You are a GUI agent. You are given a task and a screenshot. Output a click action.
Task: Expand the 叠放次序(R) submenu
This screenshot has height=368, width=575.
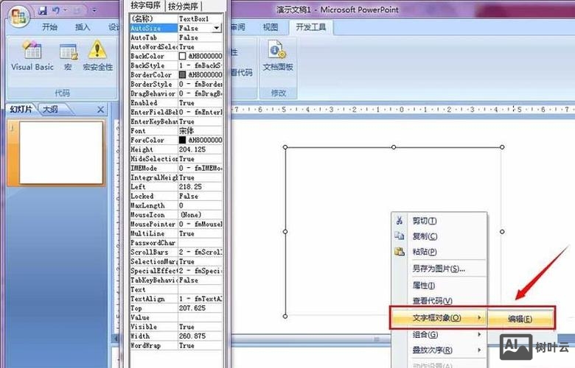(x=435, y=350)
